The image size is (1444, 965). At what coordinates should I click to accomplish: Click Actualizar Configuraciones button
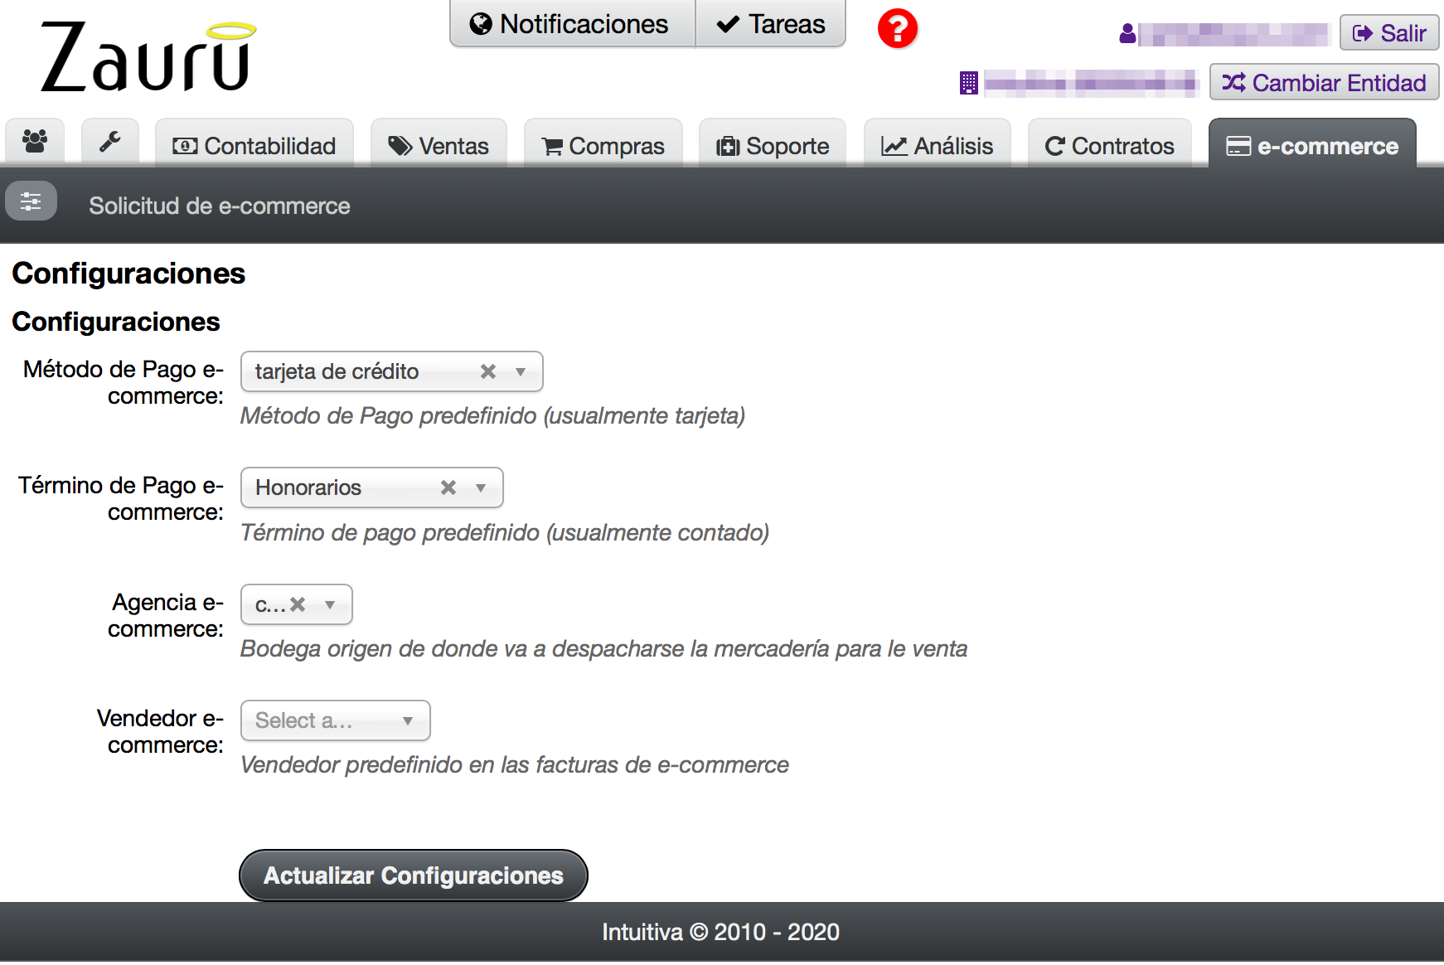click(414, 875)
